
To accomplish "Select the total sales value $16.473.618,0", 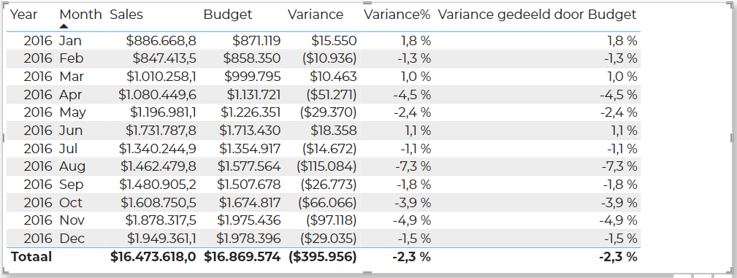I will coord(153,257).
